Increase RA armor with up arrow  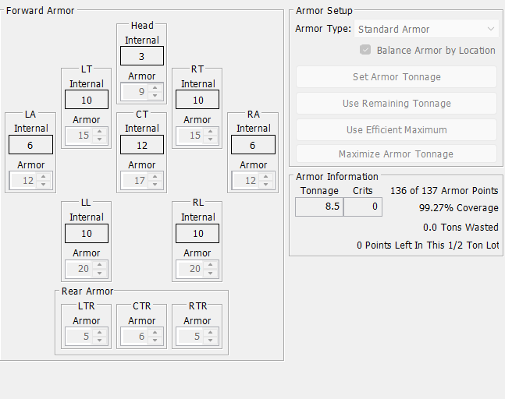(265, 177)
